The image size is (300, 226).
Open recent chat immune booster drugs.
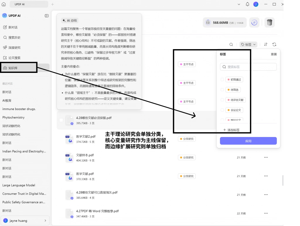(x=19, y=109)
